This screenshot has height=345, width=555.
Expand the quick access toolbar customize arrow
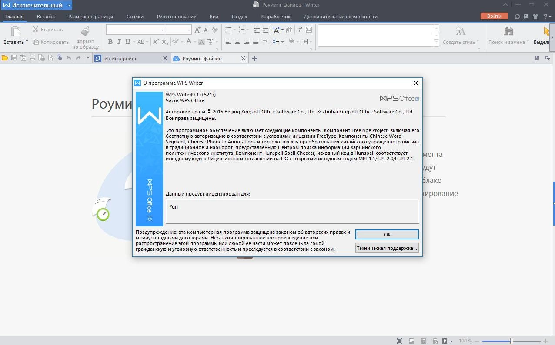coord(88,58)
